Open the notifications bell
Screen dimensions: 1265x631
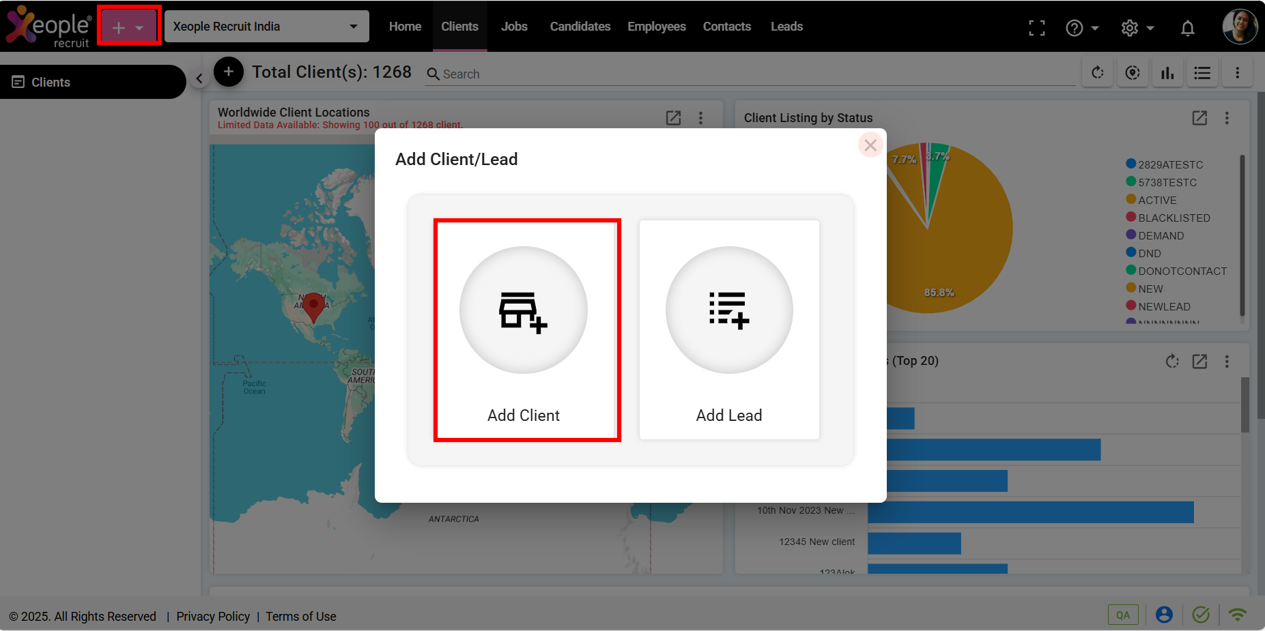(x=1188, y=28)
